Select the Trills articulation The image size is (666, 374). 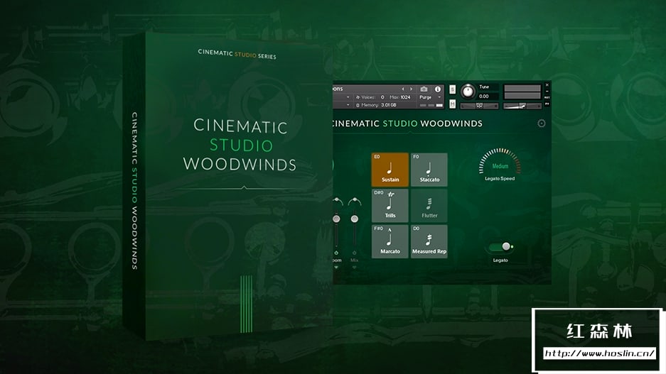pos(390,206)
